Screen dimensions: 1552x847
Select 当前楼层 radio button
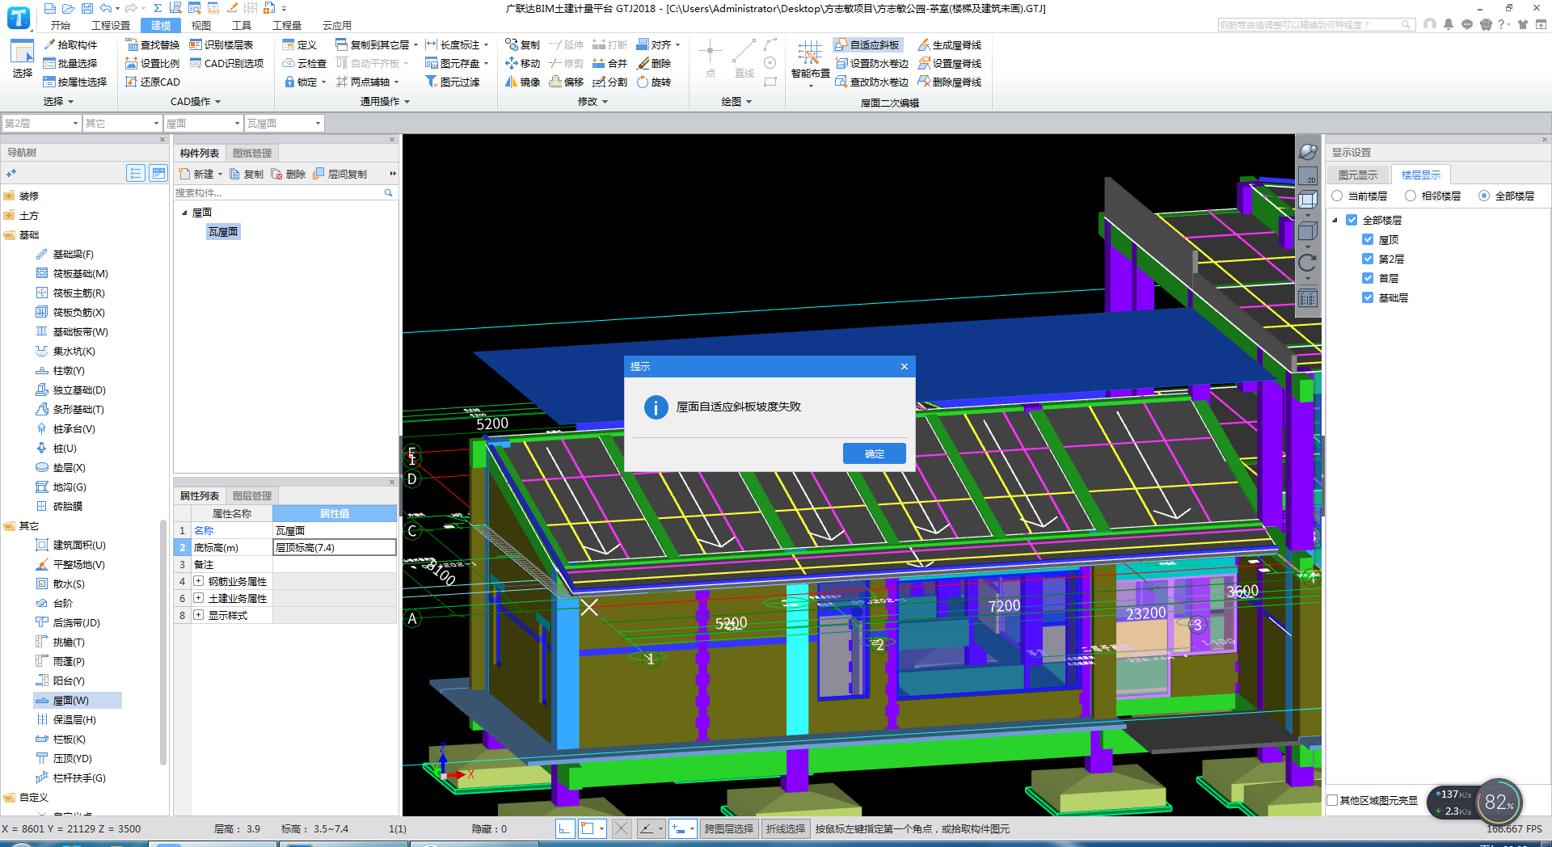[1337, 196]
